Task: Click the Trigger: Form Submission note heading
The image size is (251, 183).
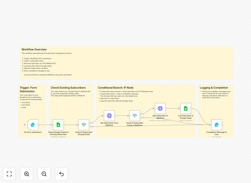Action: tap(28, 90)
